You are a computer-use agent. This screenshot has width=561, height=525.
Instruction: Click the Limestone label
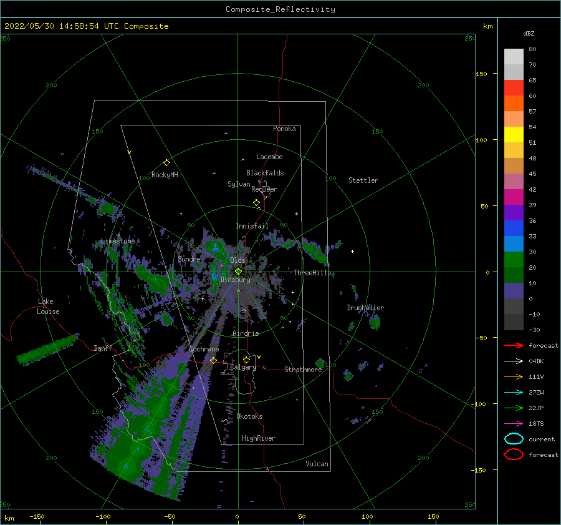click(x=118, y=241)
